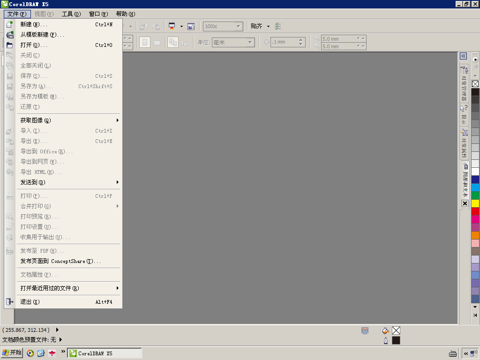Viewport: 480px width, 360px height.
Task: Expand document color profile arrow
Action: [60, 339]
